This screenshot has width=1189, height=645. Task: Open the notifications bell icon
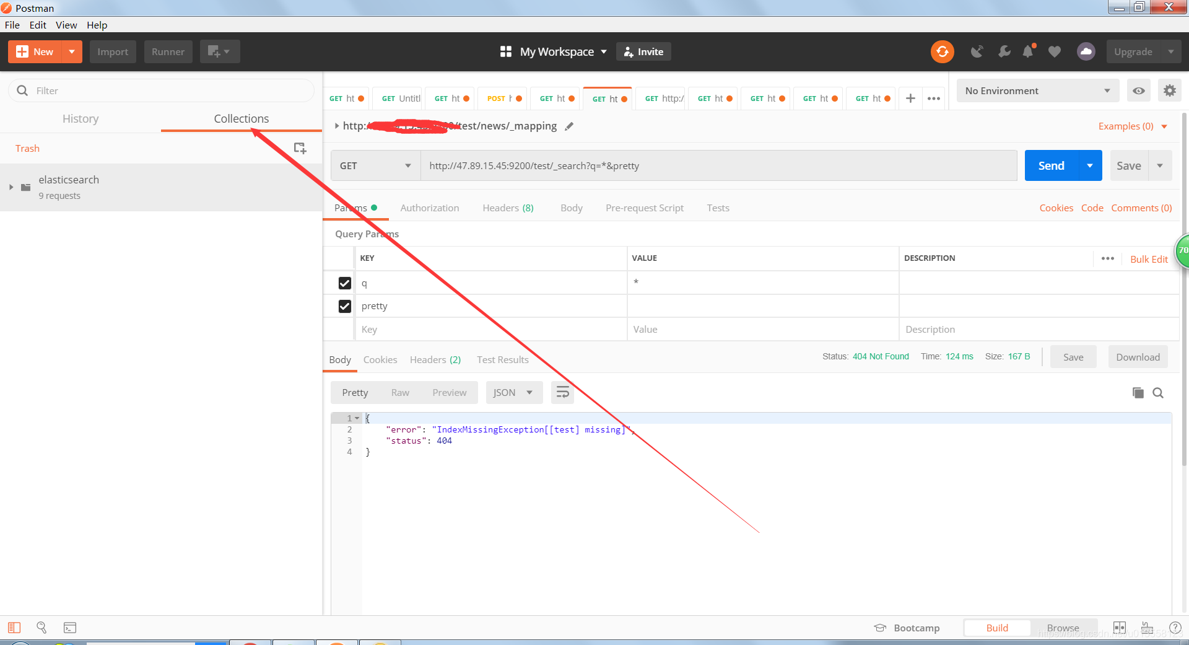[1029, 51]
